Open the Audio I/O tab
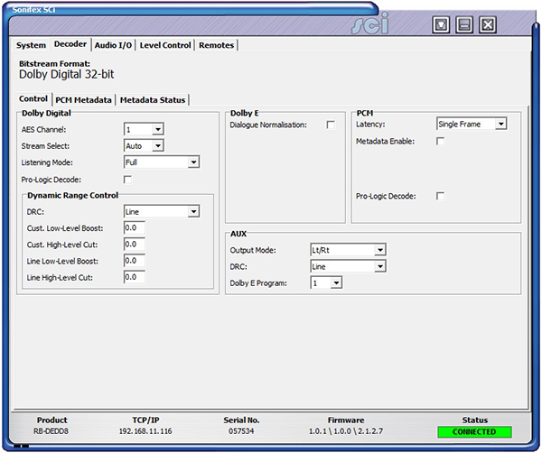The height and width of the screenshot is (453, 542). coord(113,45)
